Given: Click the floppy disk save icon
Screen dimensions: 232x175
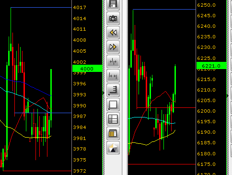Looking at the screenshot, I should (x=113, y=4).
